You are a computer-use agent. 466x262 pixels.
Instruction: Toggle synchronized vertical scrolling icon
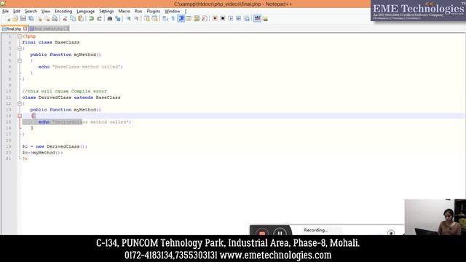pos(147,19)
